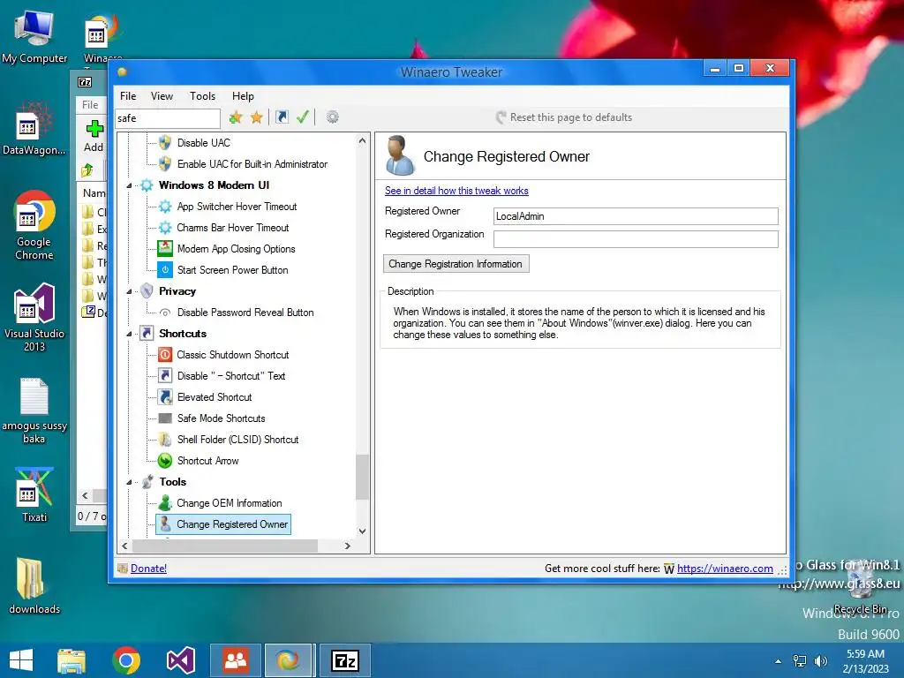Screen dimensions: 904x678
Task: Select Disable "- Shortcut" Text item
Action: click(231, 376)
